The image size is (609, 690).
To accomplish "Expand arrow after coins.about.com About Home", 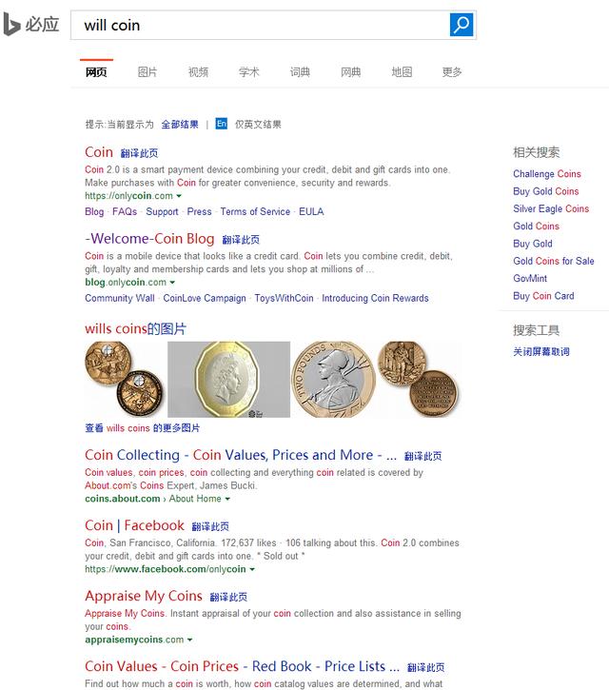I will point(227,499).
